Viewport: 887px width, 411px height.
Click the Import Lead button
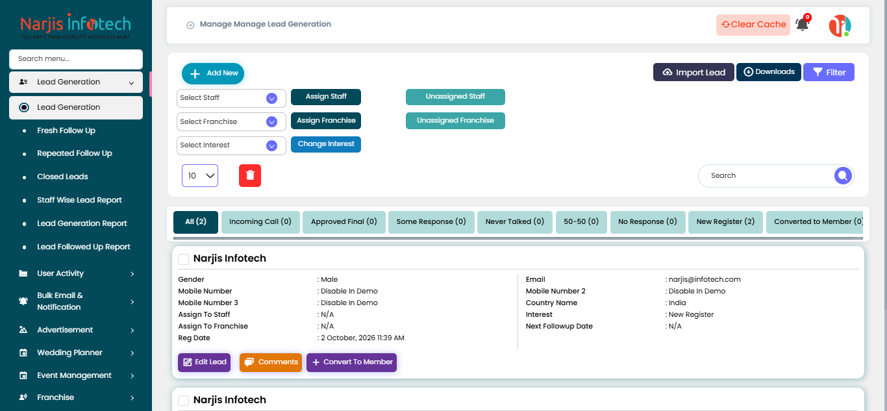tap(693, 72)
